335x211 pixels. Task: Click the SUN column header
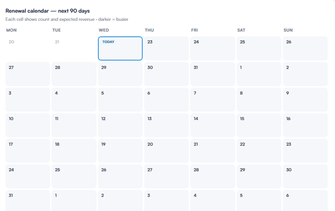288,30
